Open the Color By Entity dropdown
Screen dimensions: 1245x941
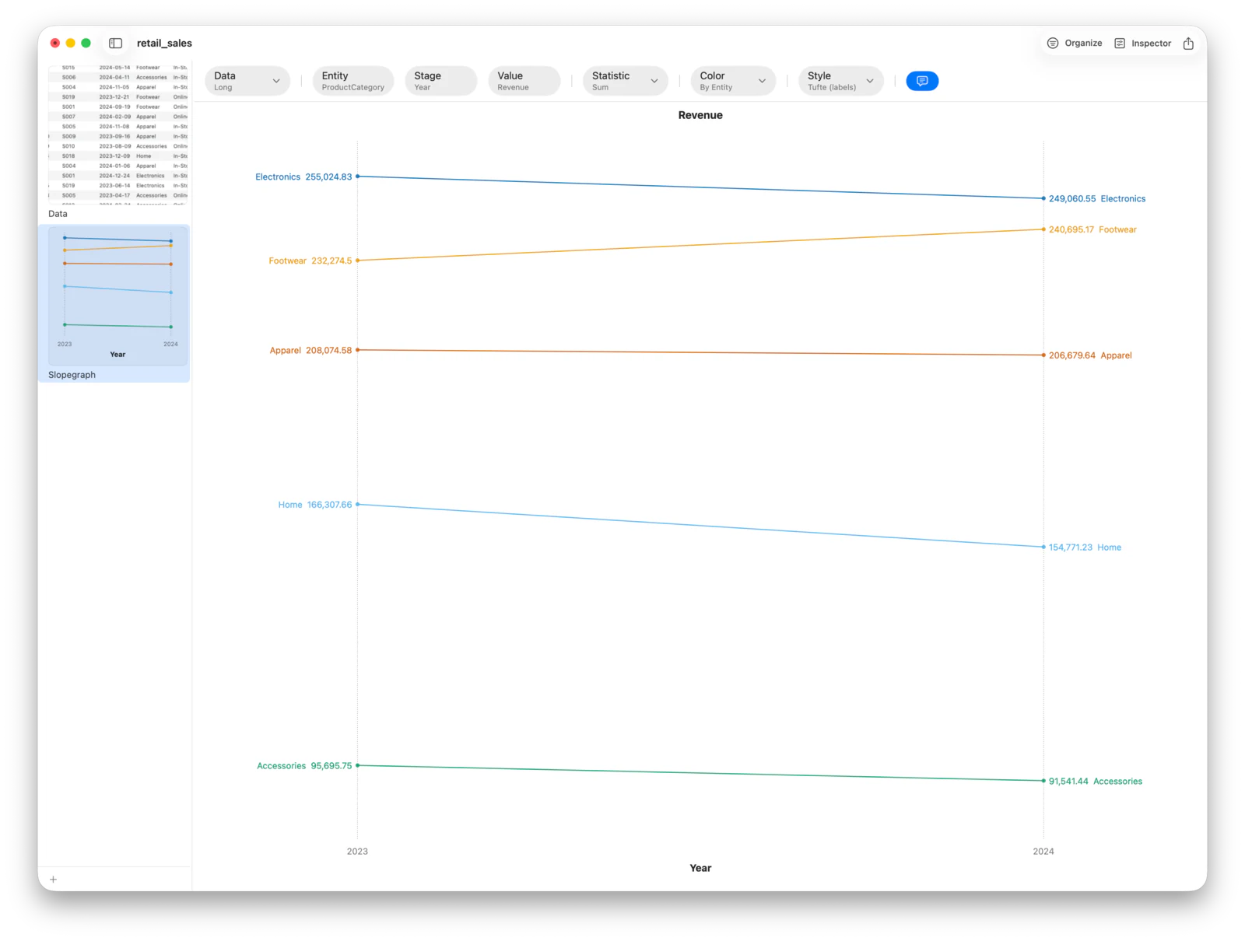733,81
